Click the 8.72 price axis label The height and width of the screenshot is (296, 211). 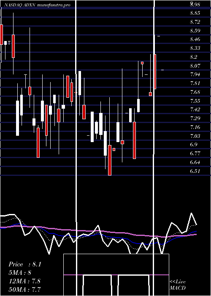[195, 22]
